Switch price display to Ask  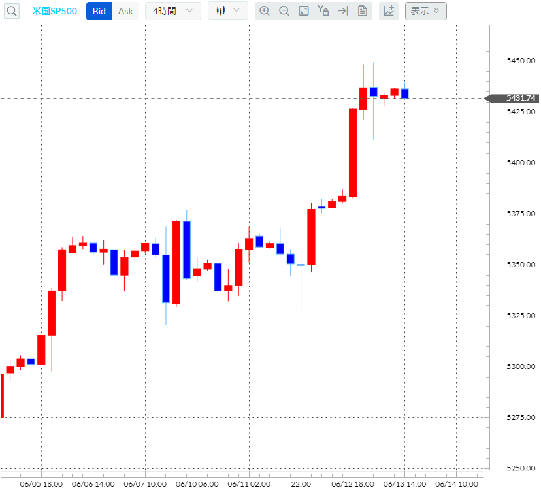pyautogui.click(x=125, y=11)
